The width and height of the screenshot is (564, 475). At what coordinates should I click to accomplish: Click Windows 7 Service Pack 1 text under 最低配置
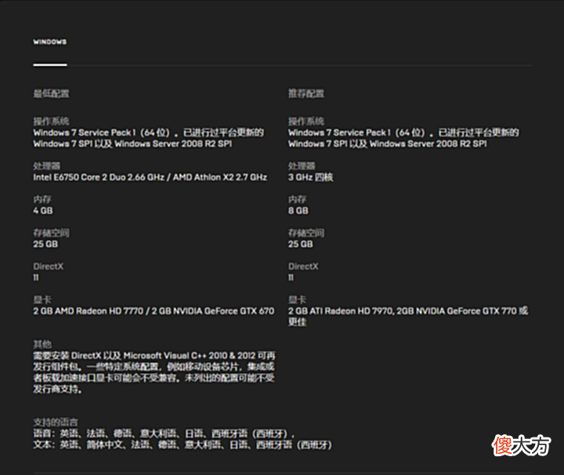pos(149,138)
